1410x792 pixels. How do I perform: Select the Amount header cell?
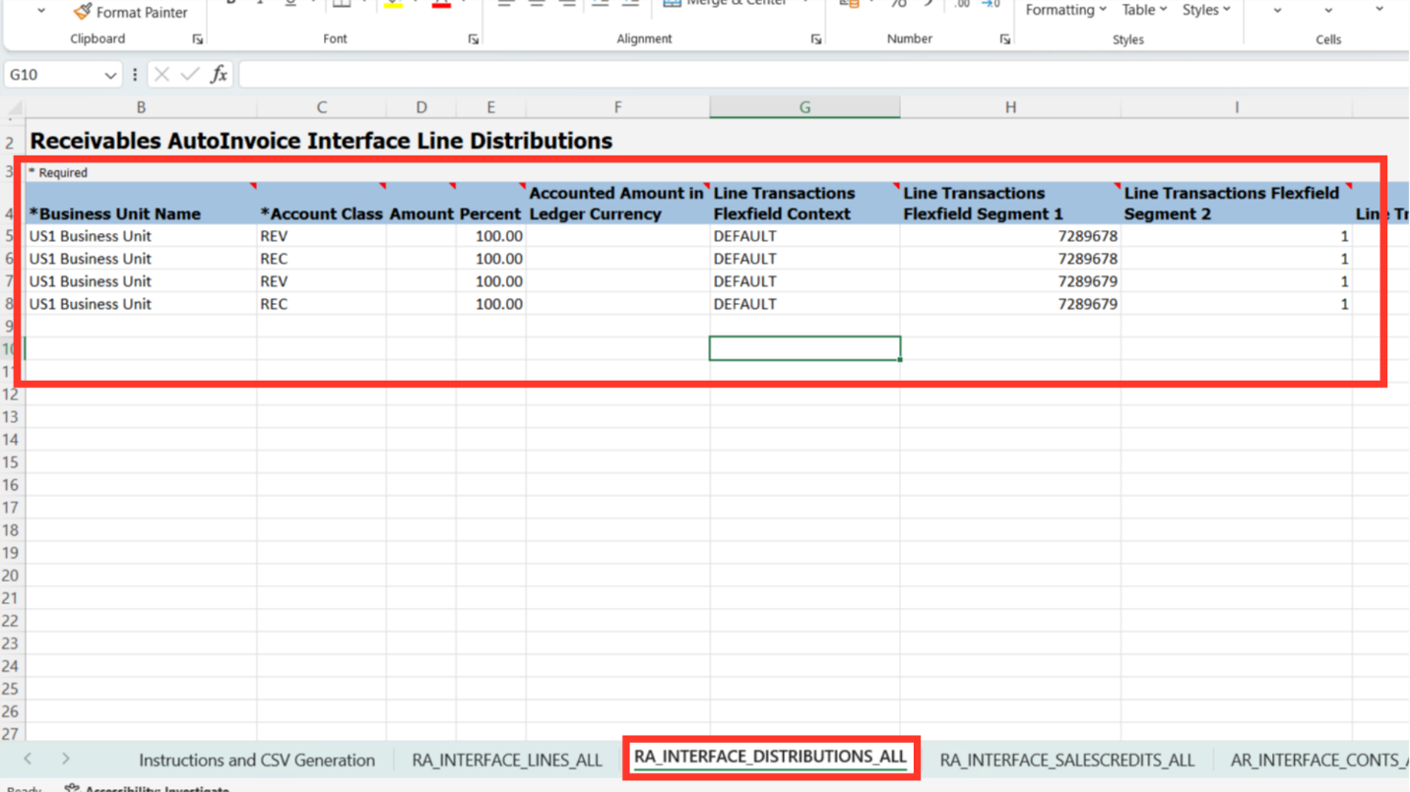pos(421,203)
